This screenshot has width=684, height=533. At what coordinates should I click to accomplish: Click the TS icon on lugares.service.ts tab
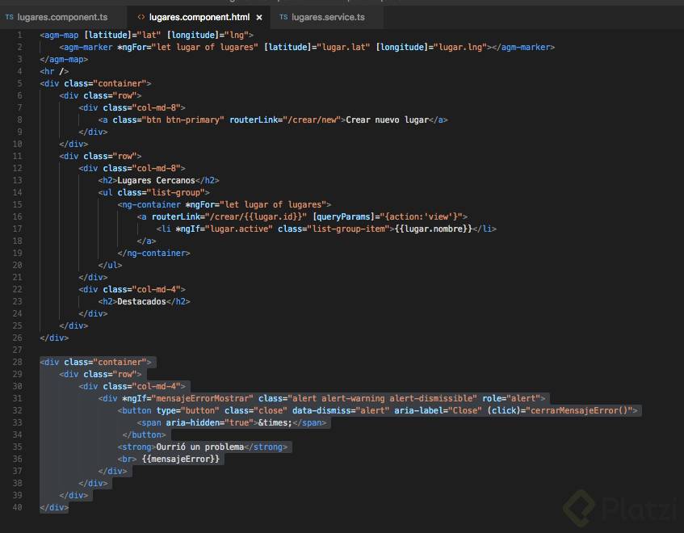click(283, 16)
